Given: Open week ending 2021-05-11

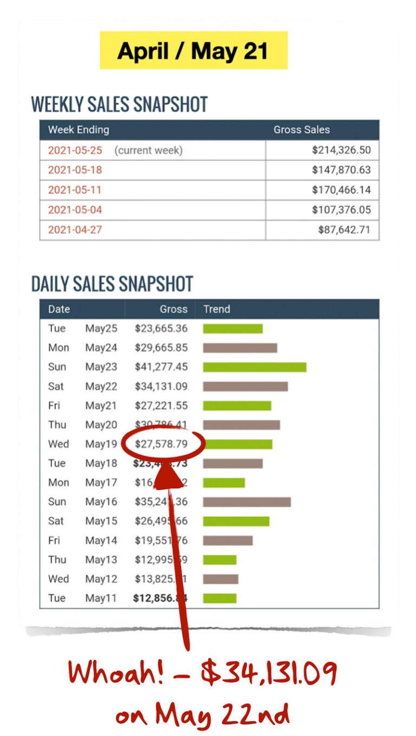Looking at the screenshot, I should (x=75, y=190).
